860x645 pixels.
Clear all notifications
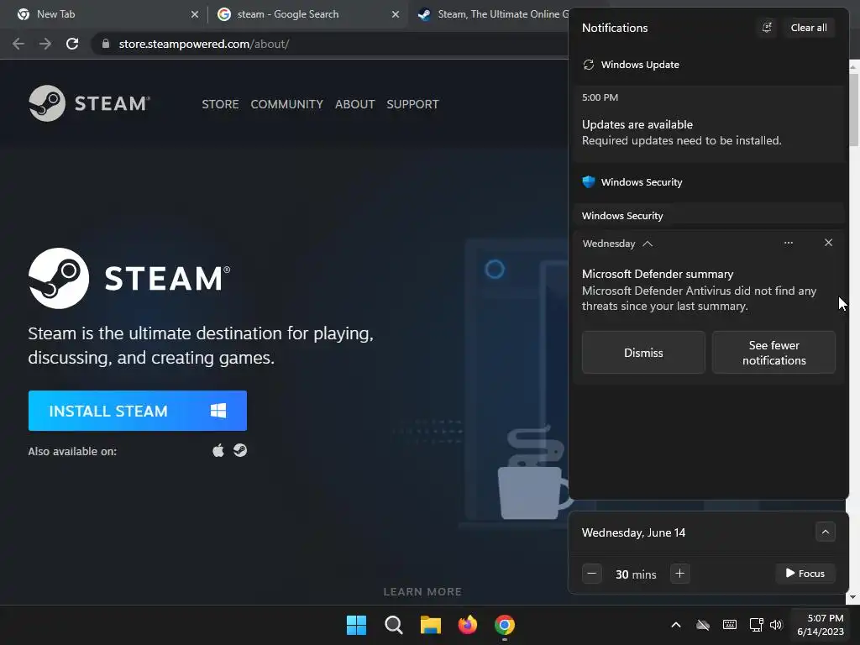[809, 28]
